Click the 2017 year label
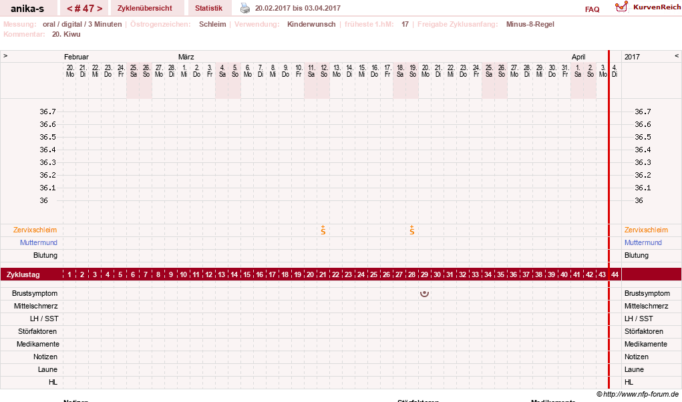This screenshot has height=402, width=682. pyautogui.click(x=632, y=57)
